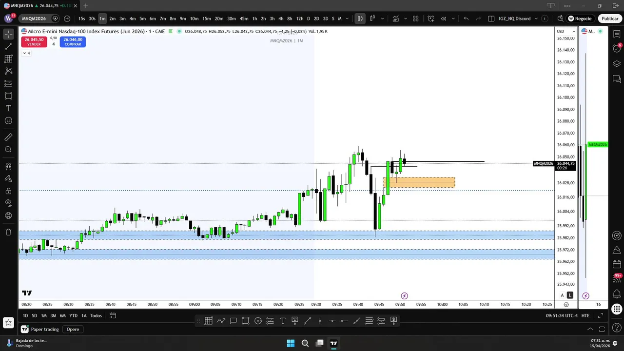This screenshot has height=351, width=624.
Task: Open the chats panel icon
Action: pos(617,78)
